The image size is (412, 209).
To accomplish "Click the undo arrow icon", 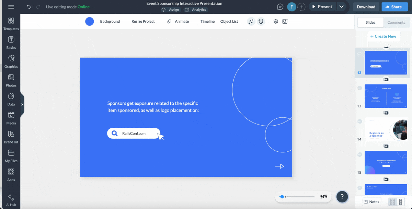I will (28, 7).
